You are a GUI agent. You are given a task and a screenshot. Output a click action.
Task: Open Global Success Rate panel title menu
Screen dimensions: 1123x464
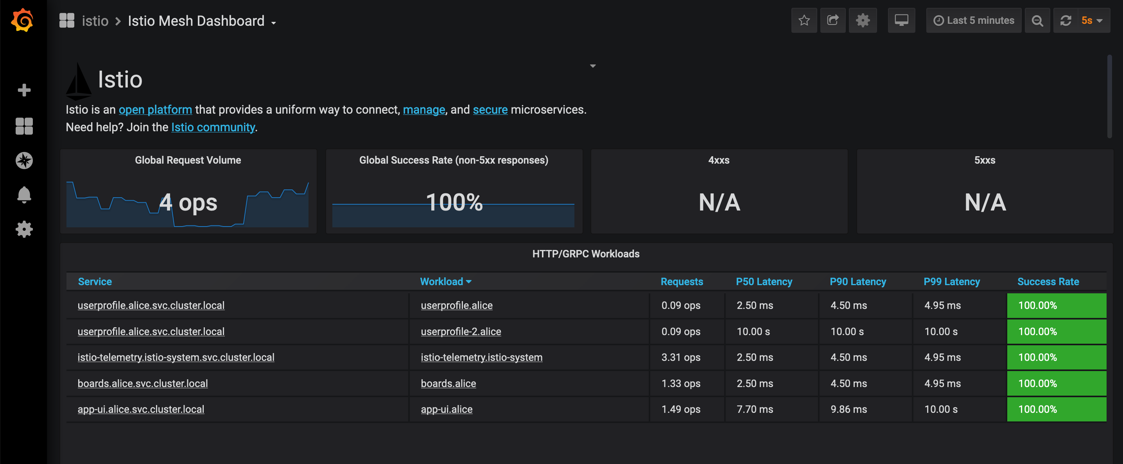(x=454, y=160)
